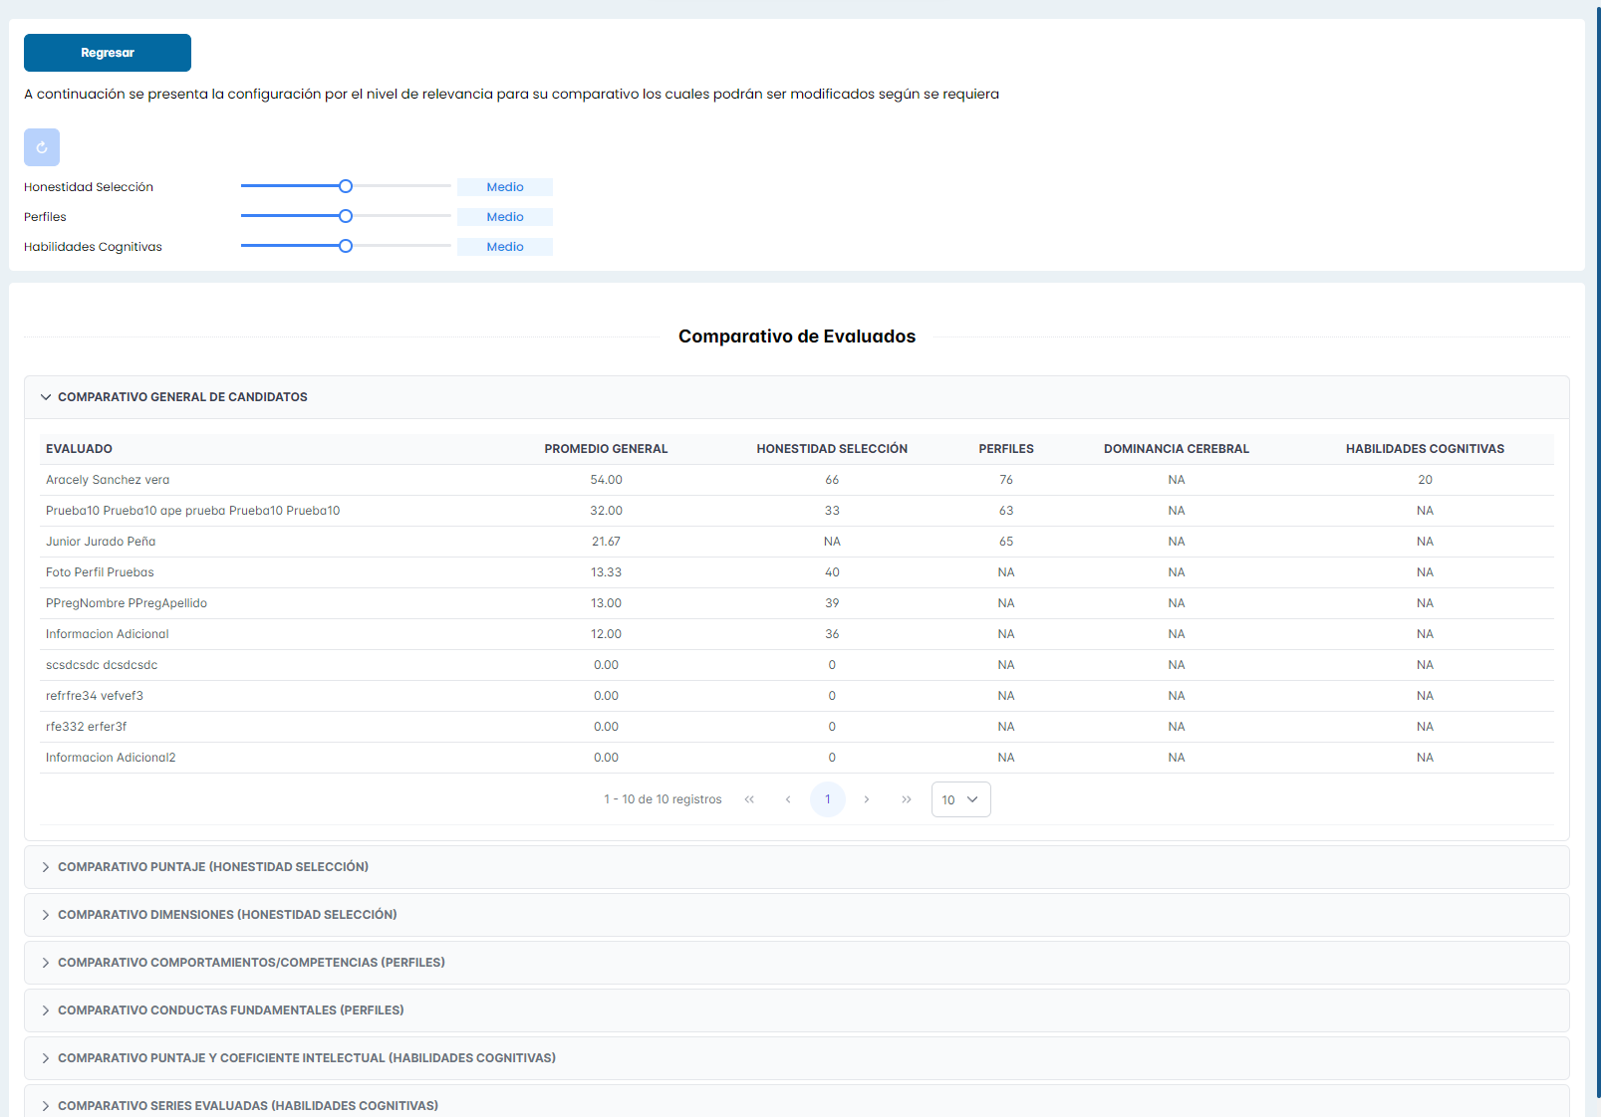1601x1117 pixels.
Task: Jump to last page arrow
Action: tap(907, 799)
